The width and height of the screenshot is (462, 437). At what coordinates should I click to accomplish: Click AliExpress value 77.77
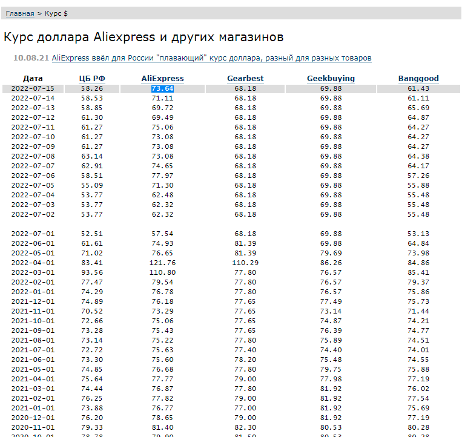tap(163, 379)
